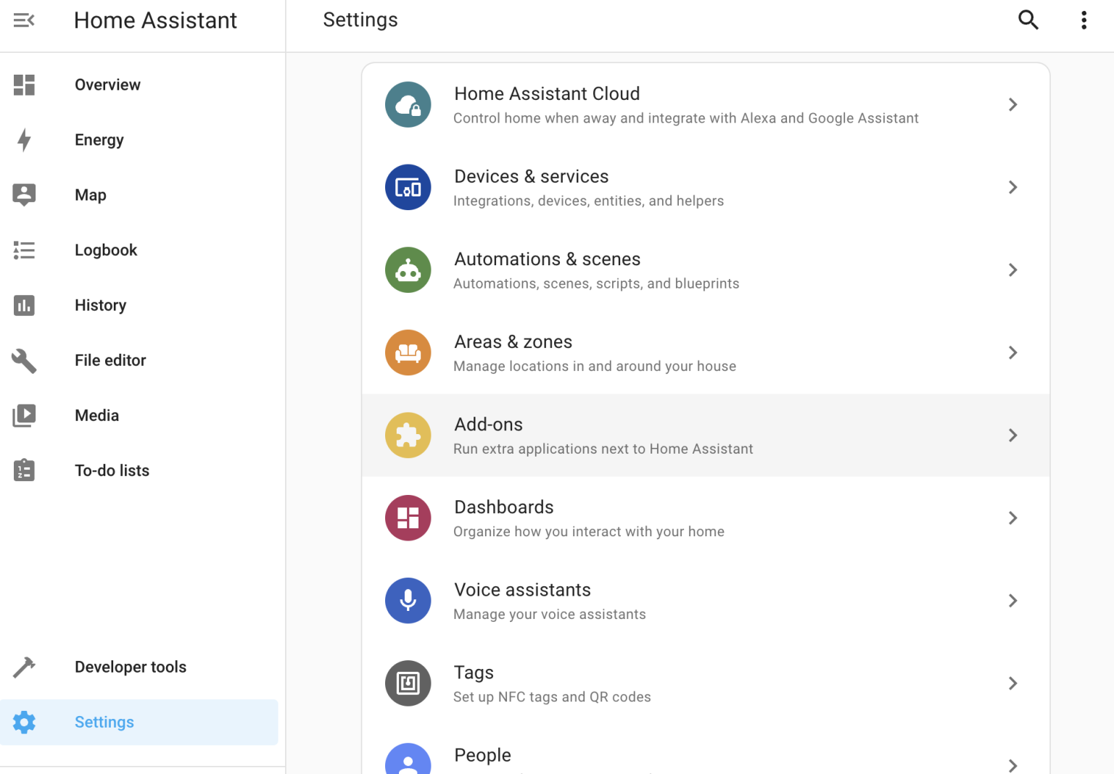Click the Media play icon
This screenshot has height=774, width=1114.
(24, 415)
